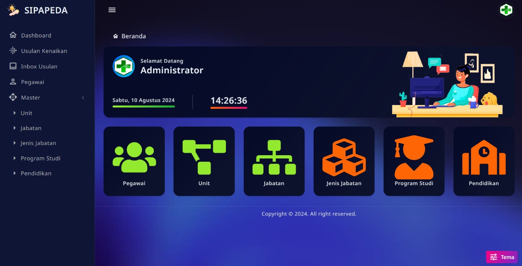Click the Beranda breadcrumb link

click(x=133, y=36)
